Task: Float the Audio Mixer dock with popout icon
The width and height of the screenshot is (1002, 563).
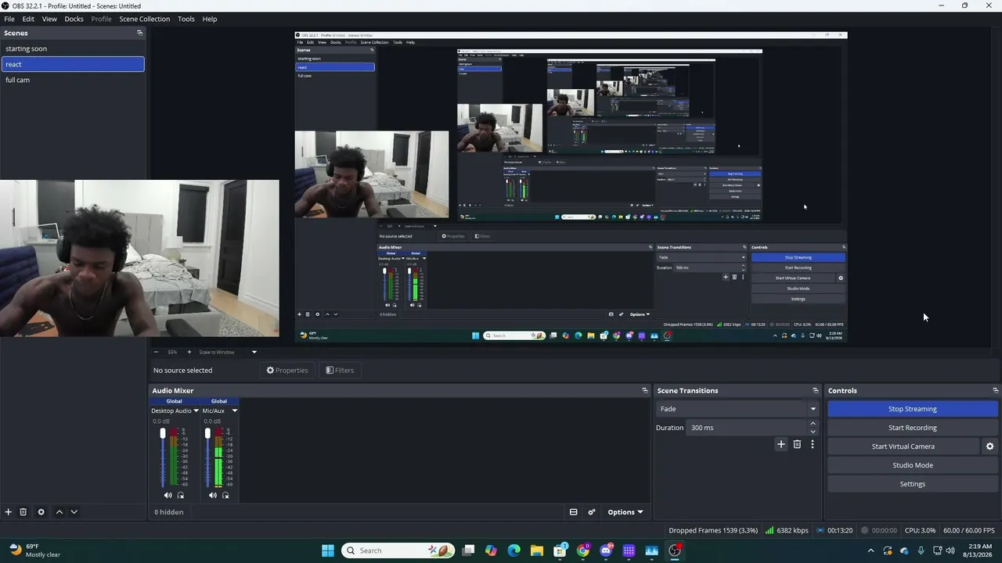Action: (645, 390)
